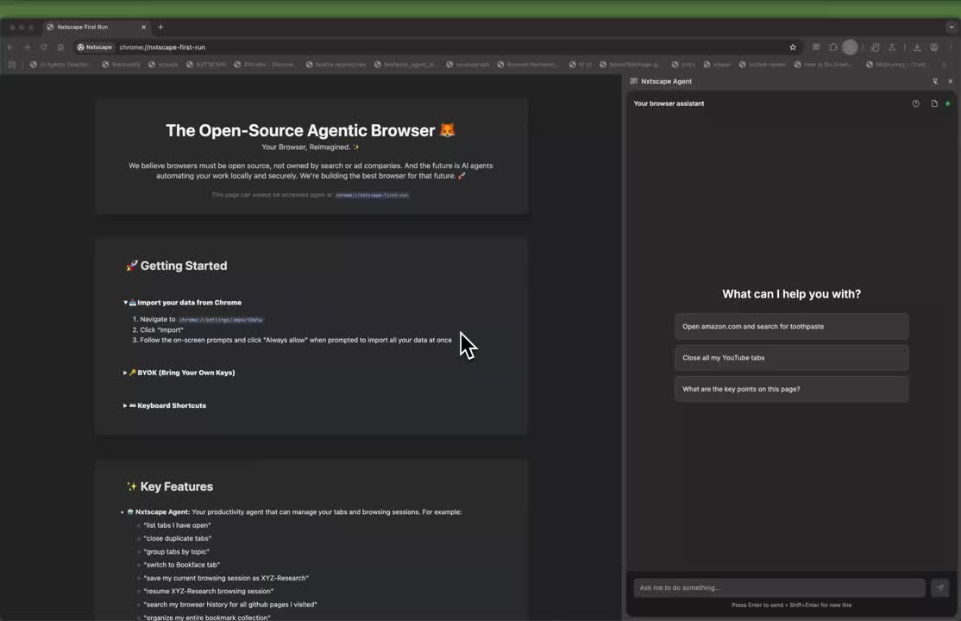The width and height of the screenshot is (961, 621).
Task: Send the message with paper plane button
Action: [939, 587]
